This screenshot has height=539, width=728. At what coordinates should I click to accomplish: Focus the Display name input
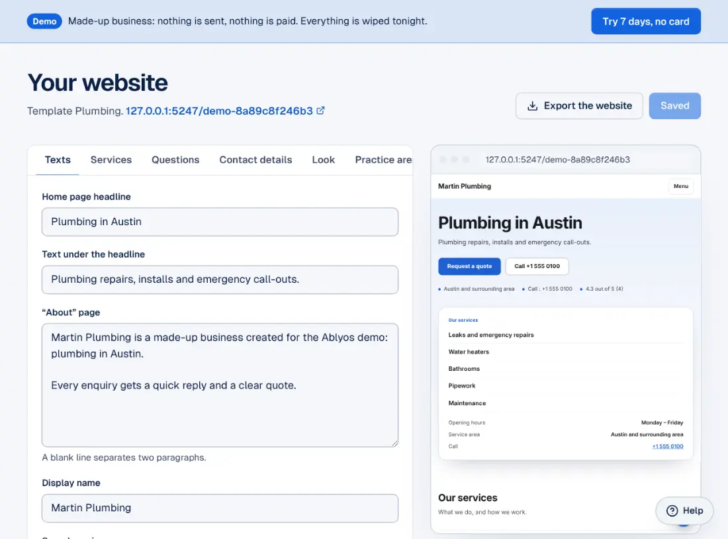(x=220, y=509)
